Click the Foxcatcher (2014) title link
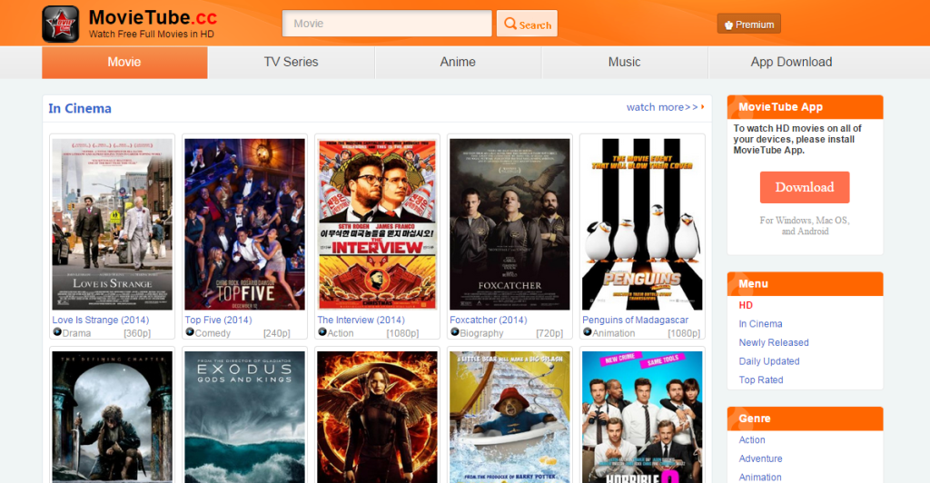The width and height of the screenshot is (930, 483). 488,320
